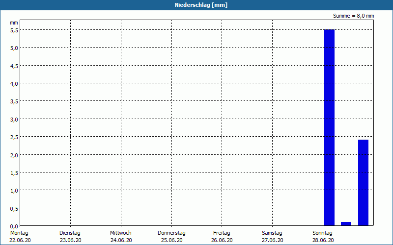Click the '5,5' y-axis value
Image resolution: width=393 pixels, height=245 pixels.
(x=14, y=30)
